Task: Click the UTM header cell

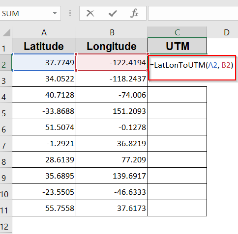Action: pos(178,46)
